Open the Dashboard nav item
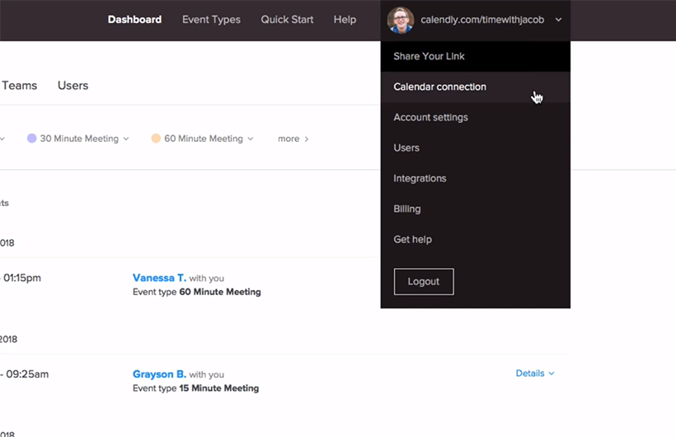 pyautogui.click(x=134, y=20)
